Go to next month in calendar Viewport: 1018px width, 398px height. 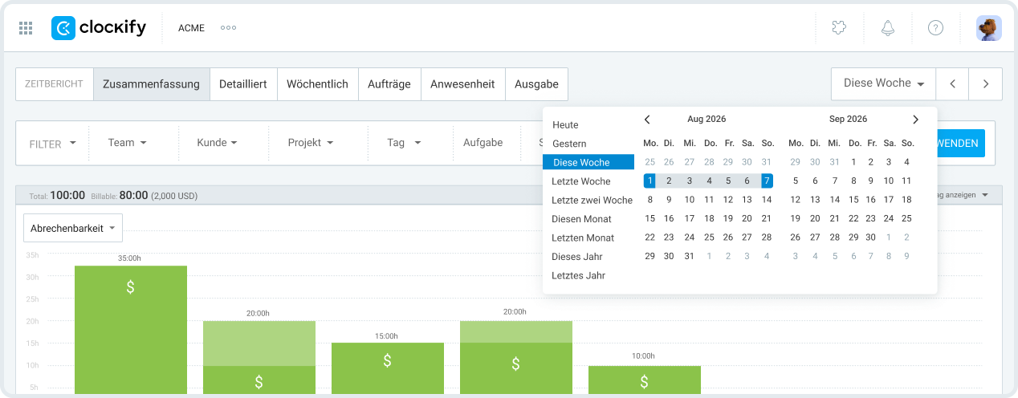pos(915,120)
